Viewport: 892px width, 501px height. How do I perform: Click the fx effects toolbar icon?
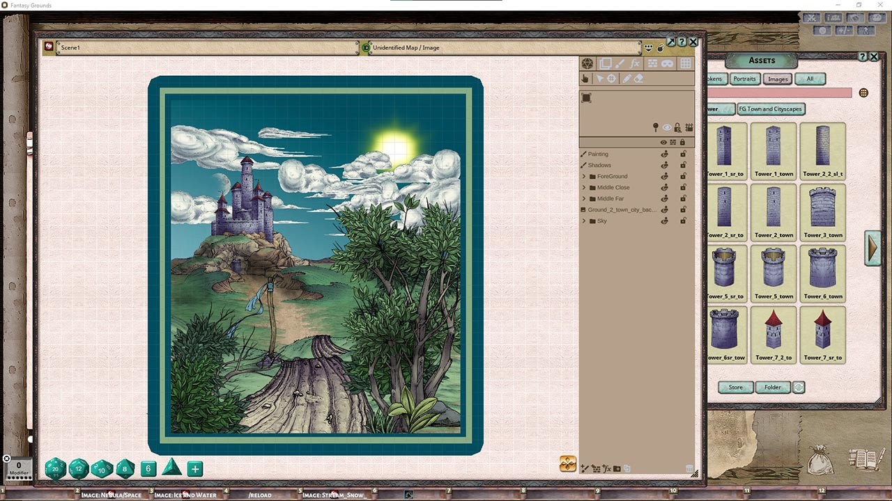[x=634, y=63]
